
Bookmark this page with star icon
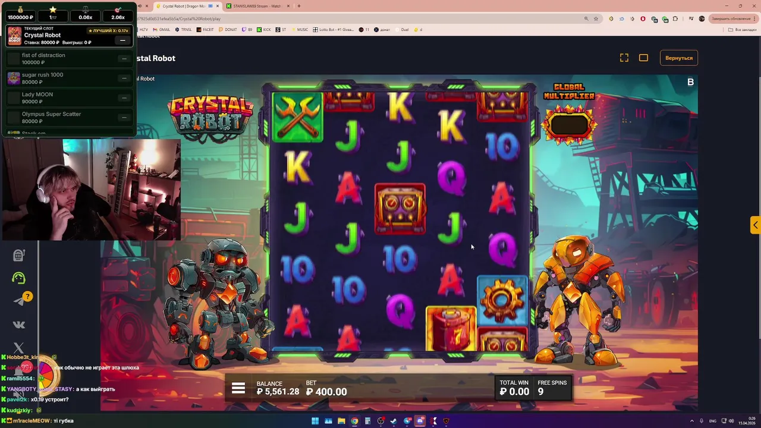(x=596, y=18)
